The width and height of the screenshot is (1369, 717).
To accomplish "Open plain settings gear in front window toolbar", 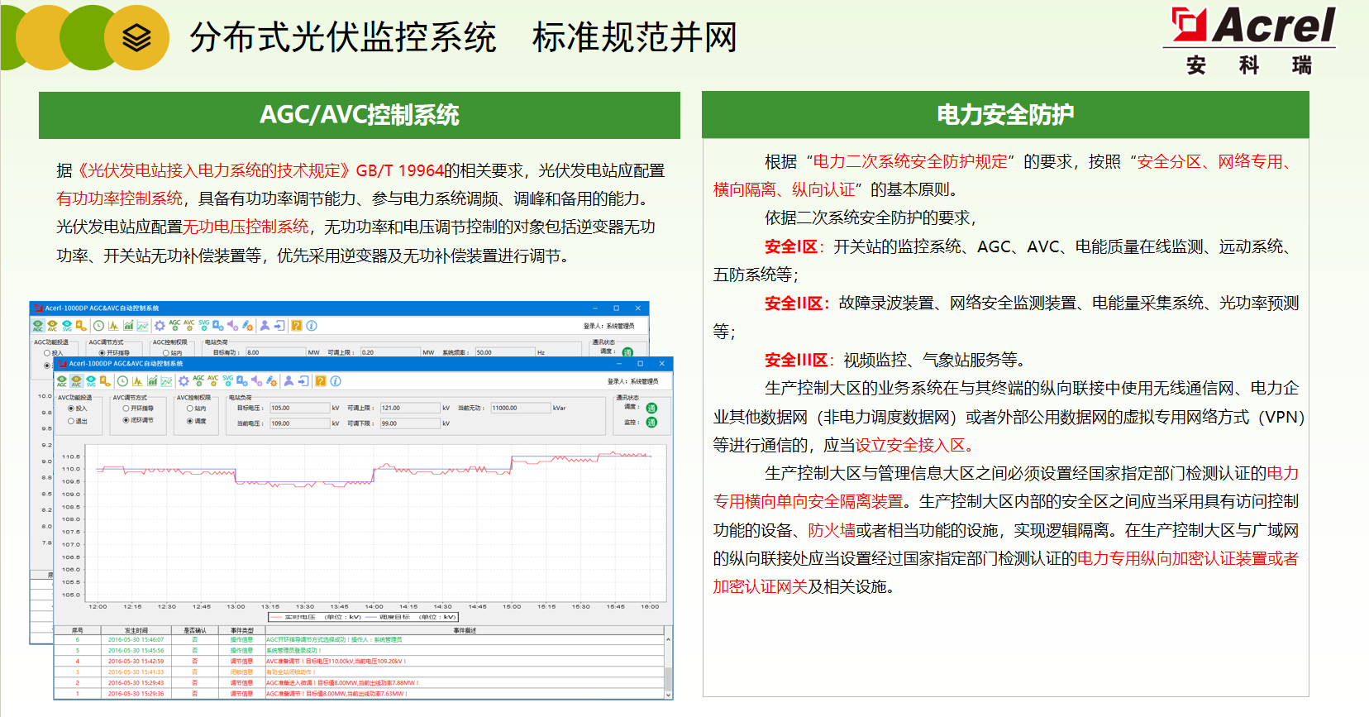I will 184,381.
